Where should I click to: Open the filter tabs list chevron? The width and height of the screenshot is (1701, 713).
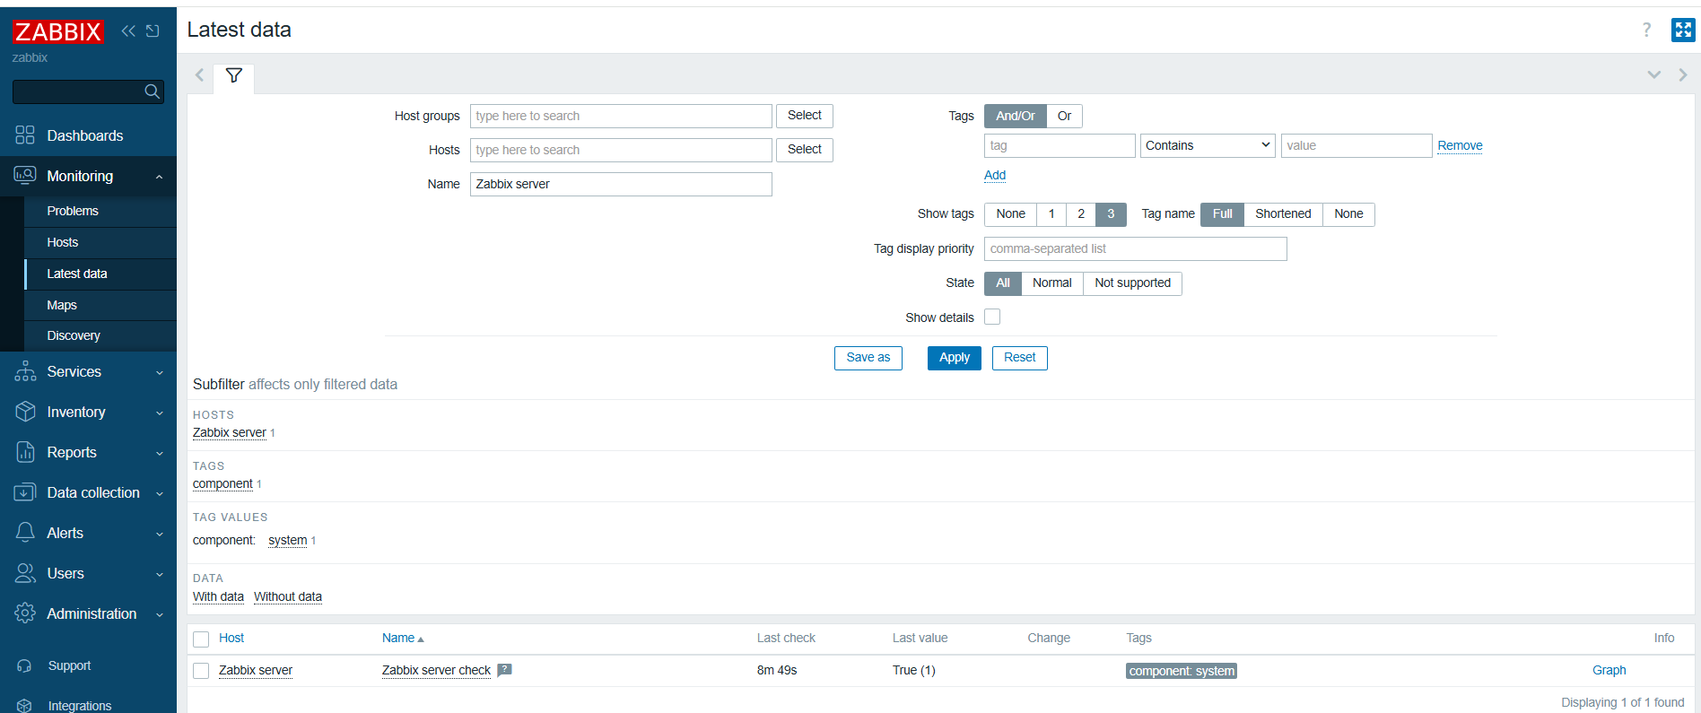pyautogui.click(x=1653, y=75)
